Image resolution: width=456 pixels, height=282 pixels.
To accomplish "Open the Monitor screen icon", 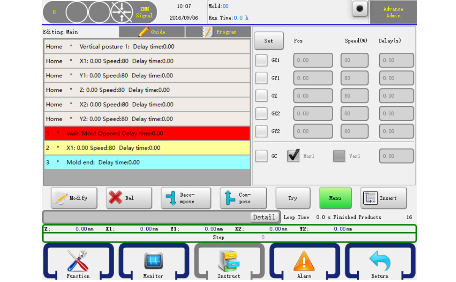I will [x=153, y=261].
